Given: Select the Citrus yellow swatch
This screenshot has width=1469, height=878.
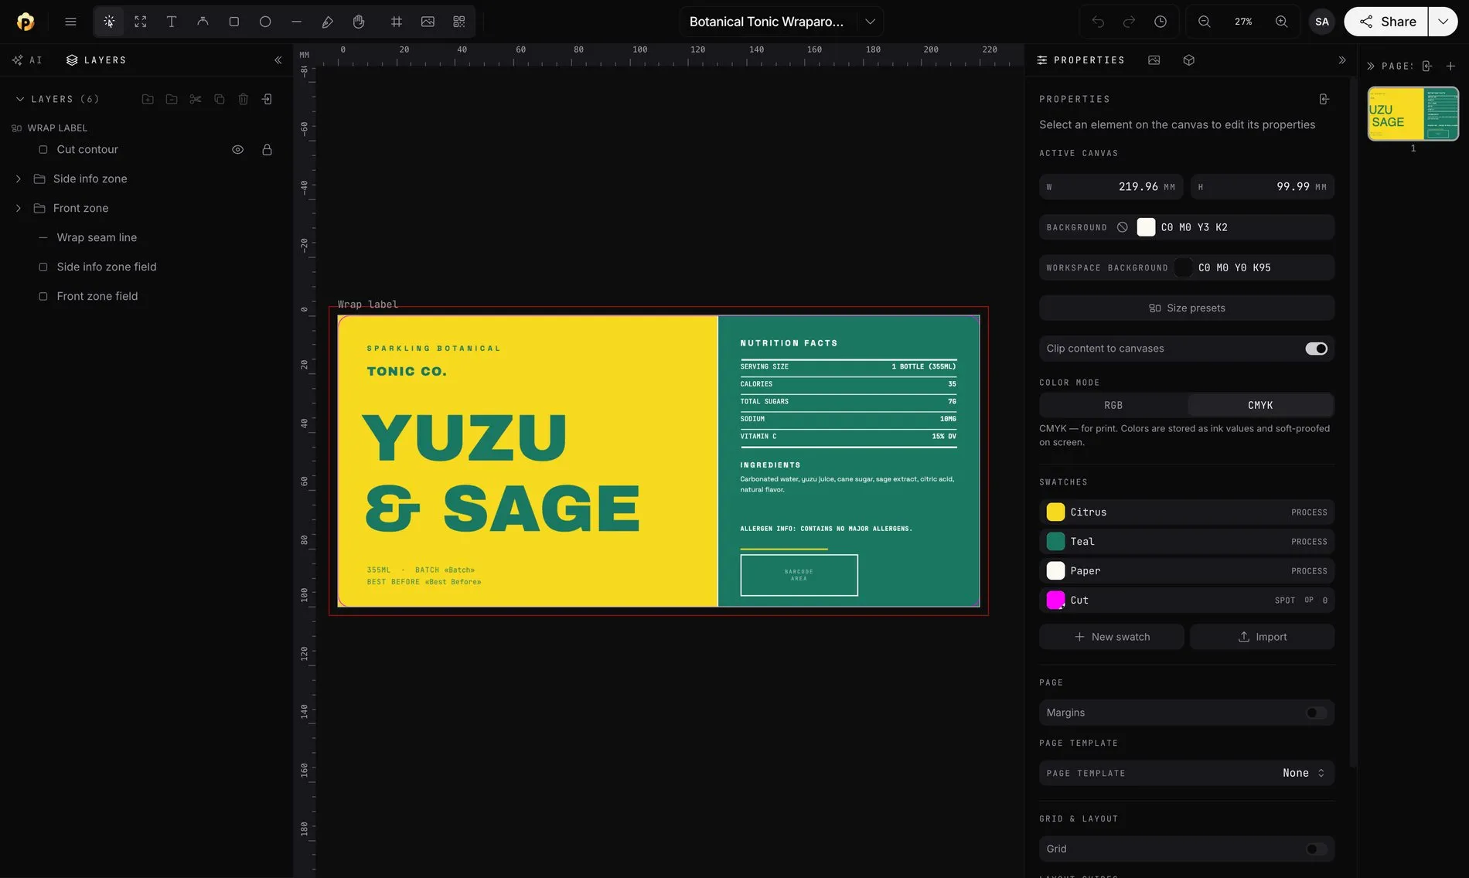Looking at the screenshot, I should [1187, 512].
